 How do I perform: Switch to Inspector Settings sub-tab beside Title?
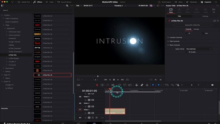coord(205,16)
